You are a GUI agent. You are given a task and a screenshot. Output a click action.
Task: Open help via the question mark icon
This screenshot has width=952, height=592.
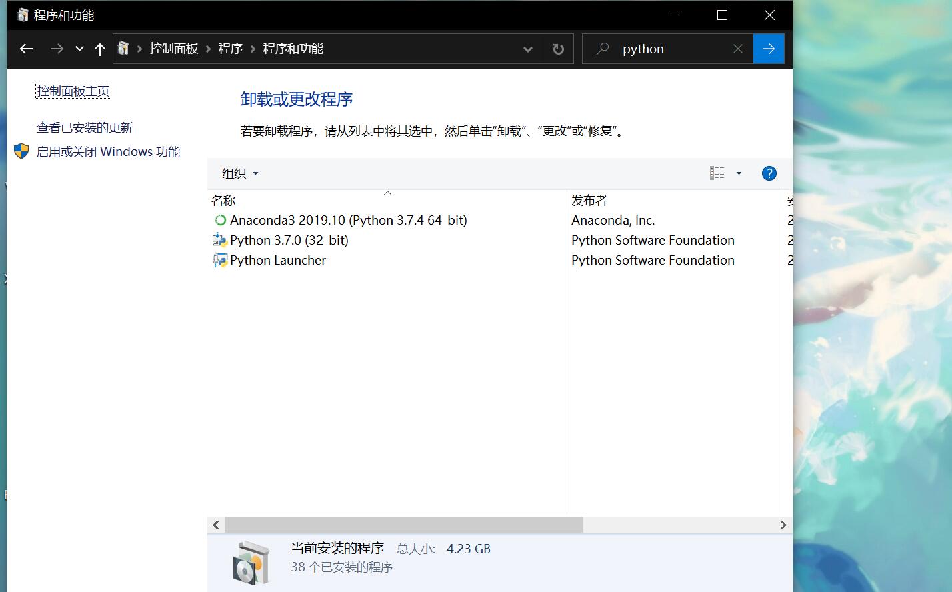[x=769, y=173]
